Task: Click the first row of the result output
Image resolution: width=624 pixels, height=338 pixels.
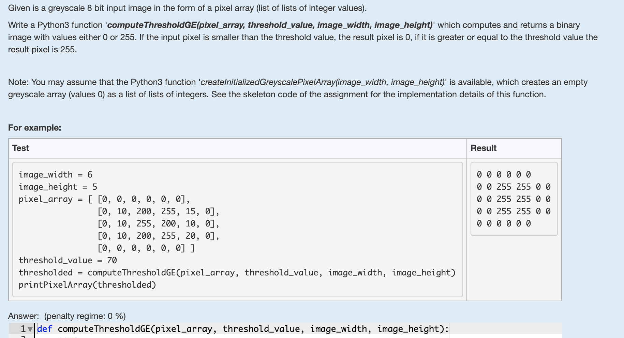Action: click(x=504, y=175)
